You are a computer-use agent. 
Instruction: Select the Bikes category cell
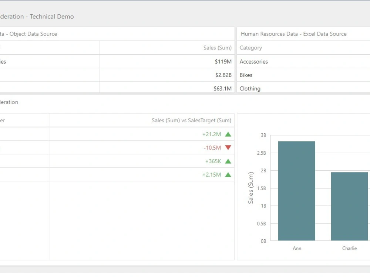click(x=246, y=75)
